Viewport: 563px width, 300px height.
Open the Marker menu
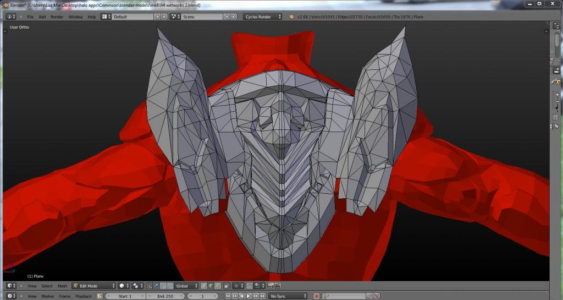(47, 296)
